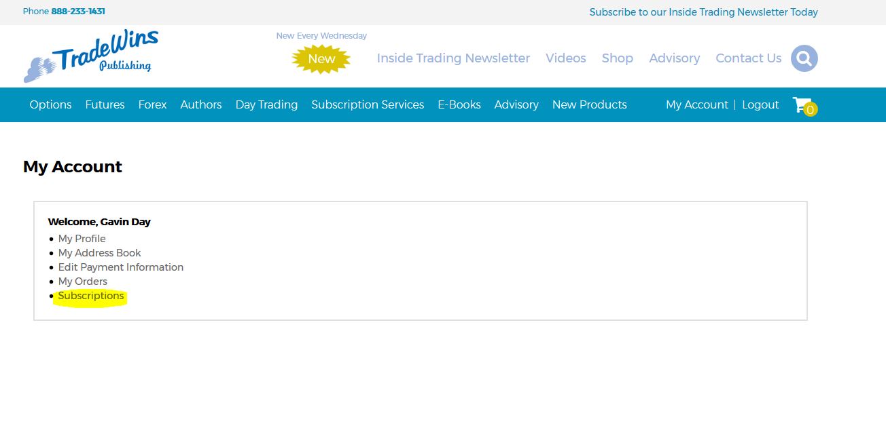Open the shopping cart icon
The width and height of the screenshot is (886, 426).
point(803,105)
